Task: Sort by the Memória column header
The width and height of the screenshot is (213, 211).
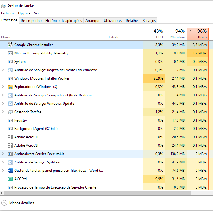Action: (176, 34)
